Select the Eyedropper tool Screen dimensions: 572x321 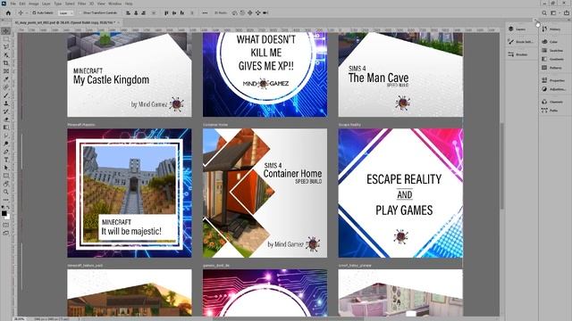[x=6, y=79]
